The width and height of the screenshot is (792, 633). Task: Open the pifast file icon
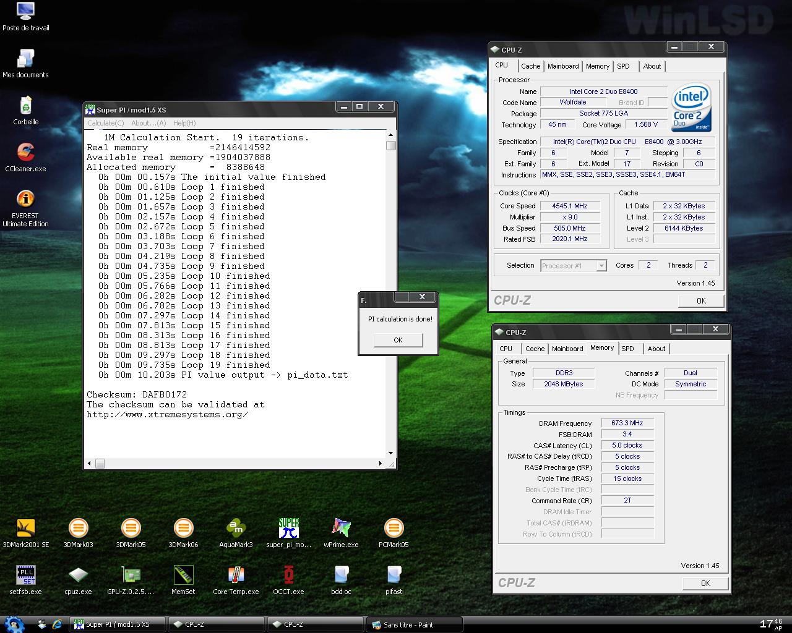pyautogui.click(x=394, y=580)
